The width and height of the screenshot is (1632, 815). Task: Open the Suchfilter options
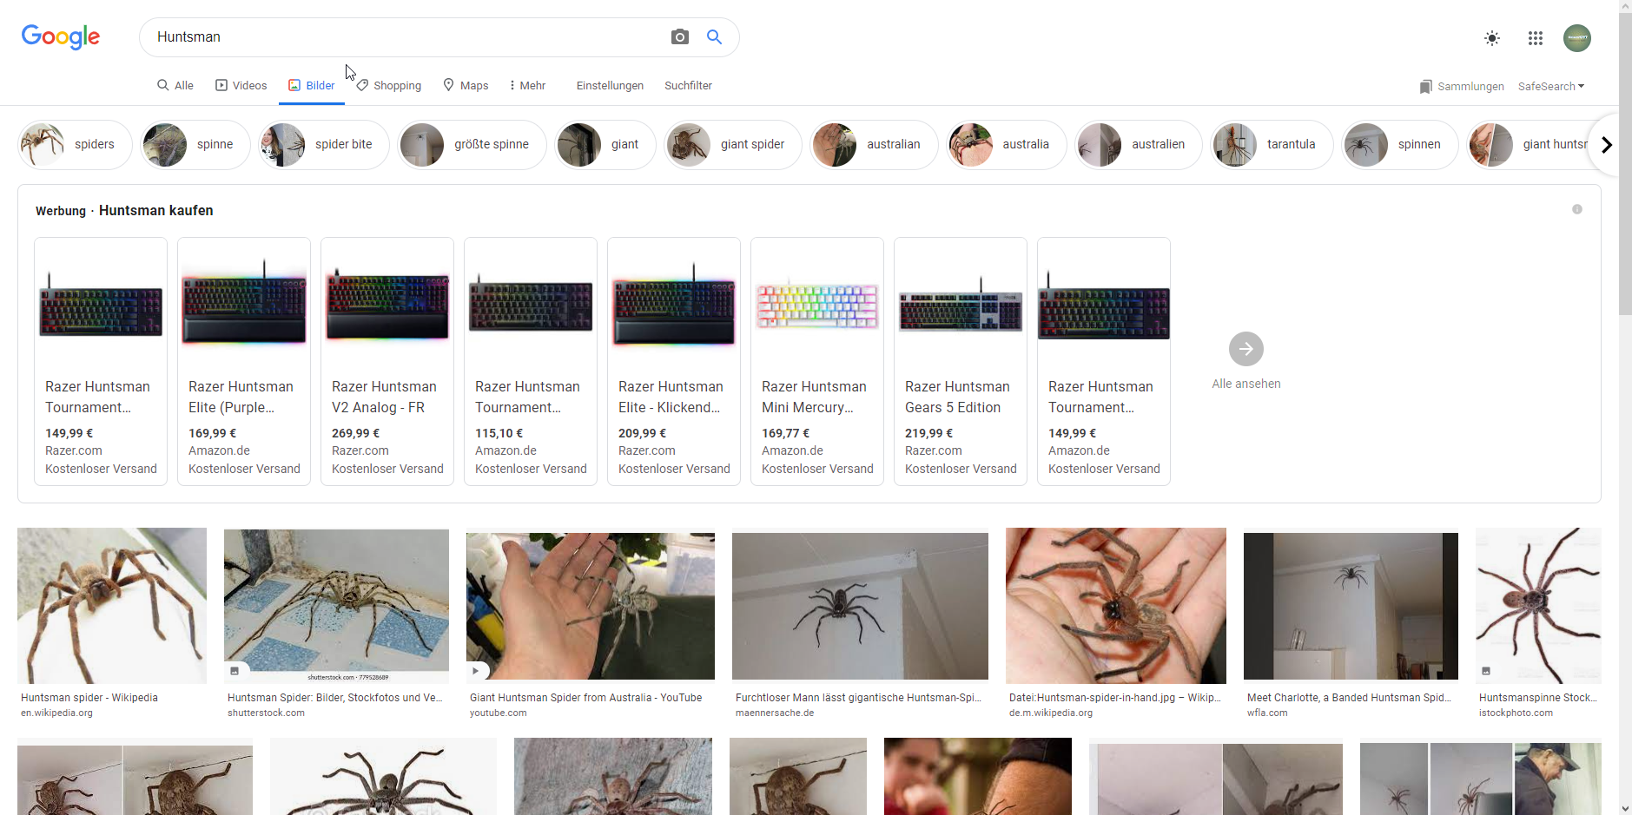point(688,86)
